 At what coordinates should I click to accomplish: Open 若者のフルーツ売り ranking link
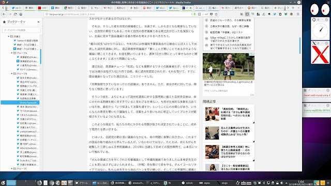pyautogui.click(x=230, y=20)
